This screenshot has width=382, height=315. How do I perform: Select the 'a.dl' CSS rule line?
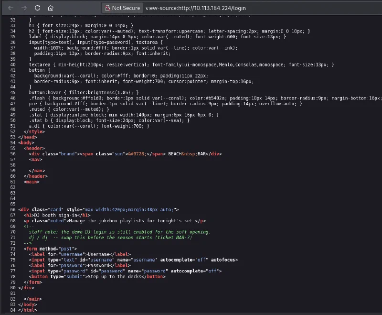pos(89,126)
